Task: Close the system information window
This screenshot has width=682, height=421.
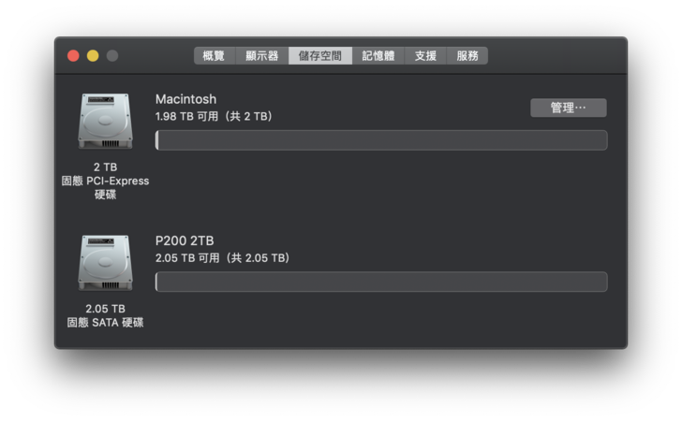Action: tap(73, 56)
